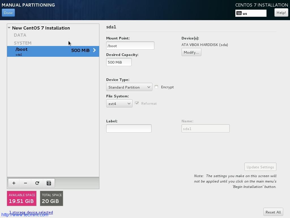Open the File System ext4 dropdown
Viewport: 290px width, 218px height.
[x=119, y=103]
